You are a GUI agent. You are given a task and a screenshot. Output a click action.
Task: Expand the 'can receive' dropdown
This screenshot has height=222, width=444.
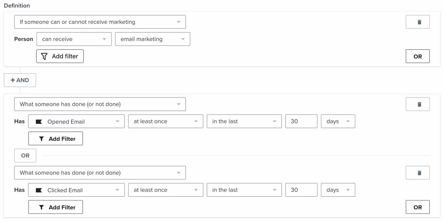coord(74,39)
